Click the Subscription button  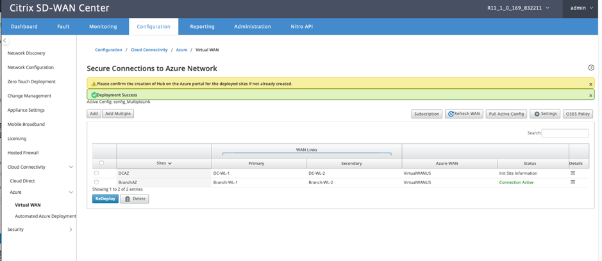click(426, 114)
